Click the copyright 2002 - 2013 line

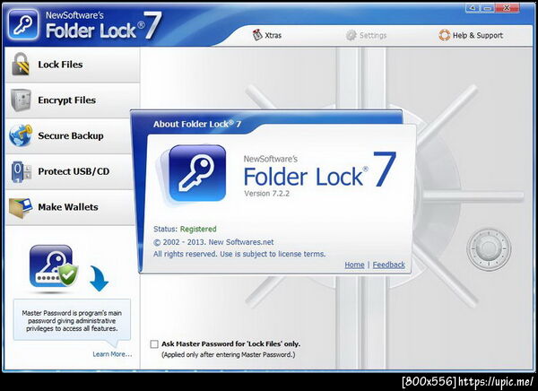click(213, 242)
